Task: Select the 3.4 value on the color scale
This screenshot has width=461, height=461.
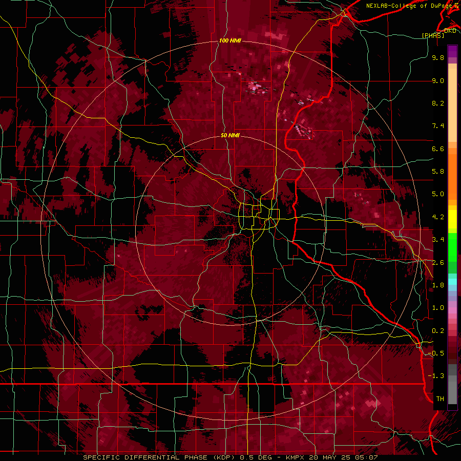Action: (x=438, y=240)
